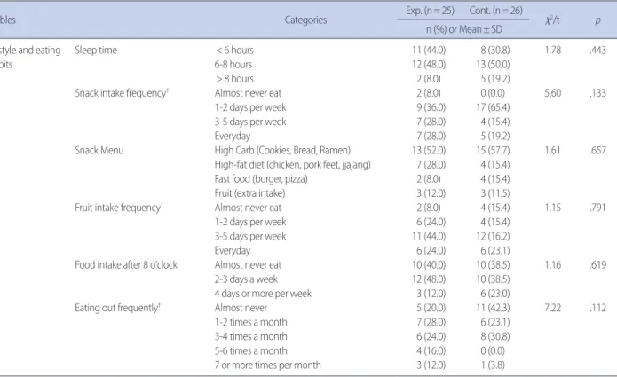This screenshot has width=617, height=377.
Task: Click "Fast food (burger, pizza)" category
Action: [261, 179]
